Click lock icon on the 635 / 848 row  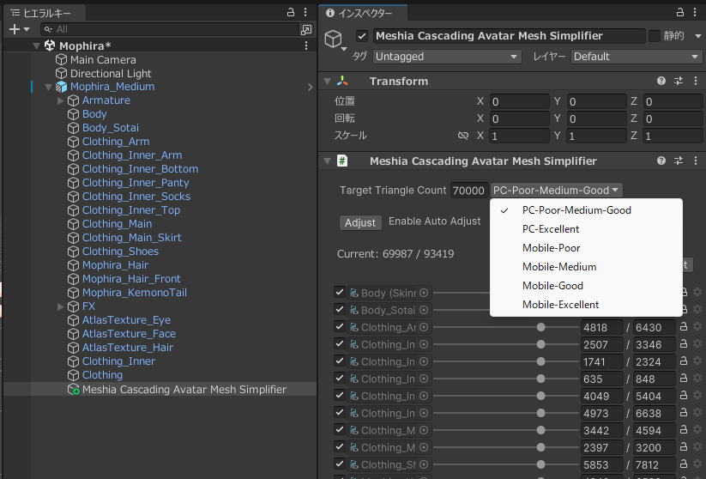pyautogui.click(x=684, y=378)
